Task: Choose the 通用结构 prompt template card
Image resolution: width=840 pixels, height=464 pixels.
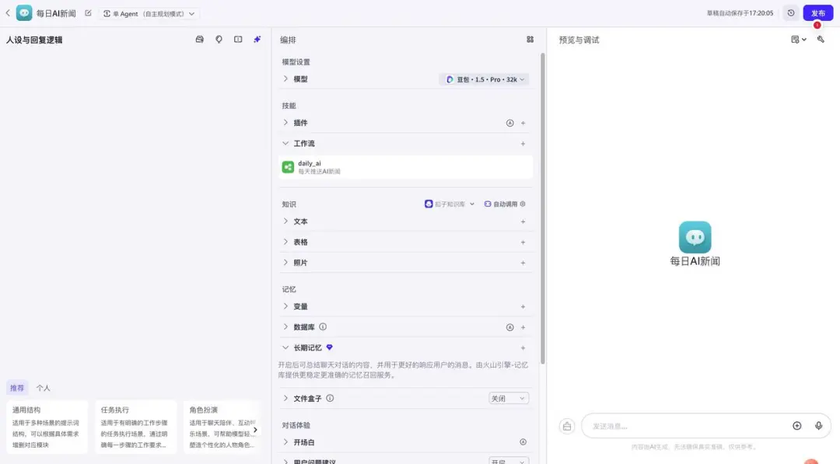Action: 47,427
